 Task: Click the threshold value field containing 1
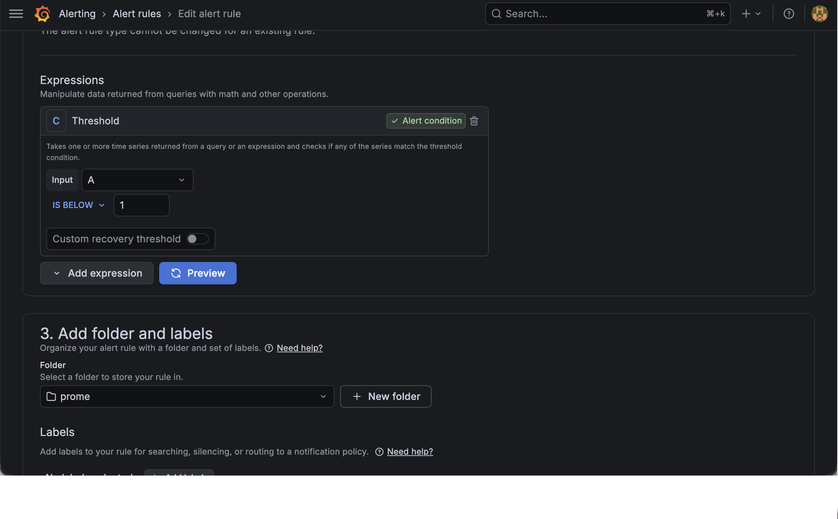(x=142, y=205)
